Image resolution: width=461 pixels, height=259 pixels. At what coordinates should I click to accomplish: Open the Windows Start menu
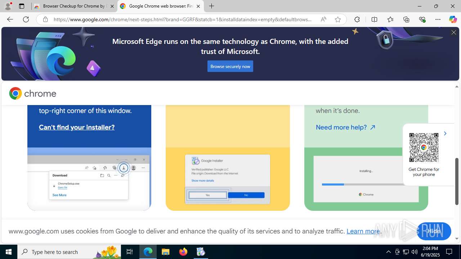9,252
